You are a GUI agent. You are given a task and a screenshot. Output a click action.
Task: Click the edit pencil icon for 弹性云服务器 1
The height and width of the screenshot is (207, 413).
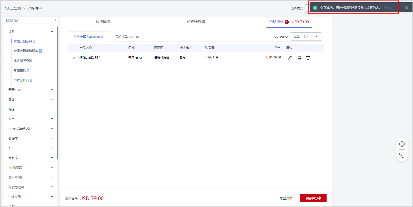290,58
